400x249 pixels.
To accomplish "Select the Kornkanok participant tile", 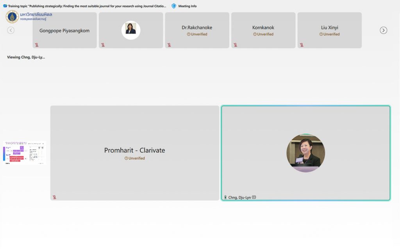I will [263, 30].
